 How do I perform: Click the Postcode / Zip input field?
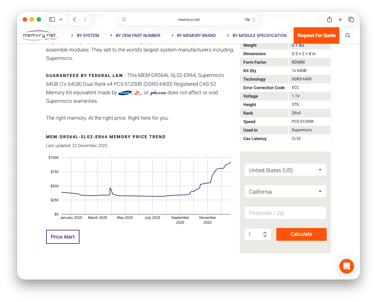(x=285, y=213)
